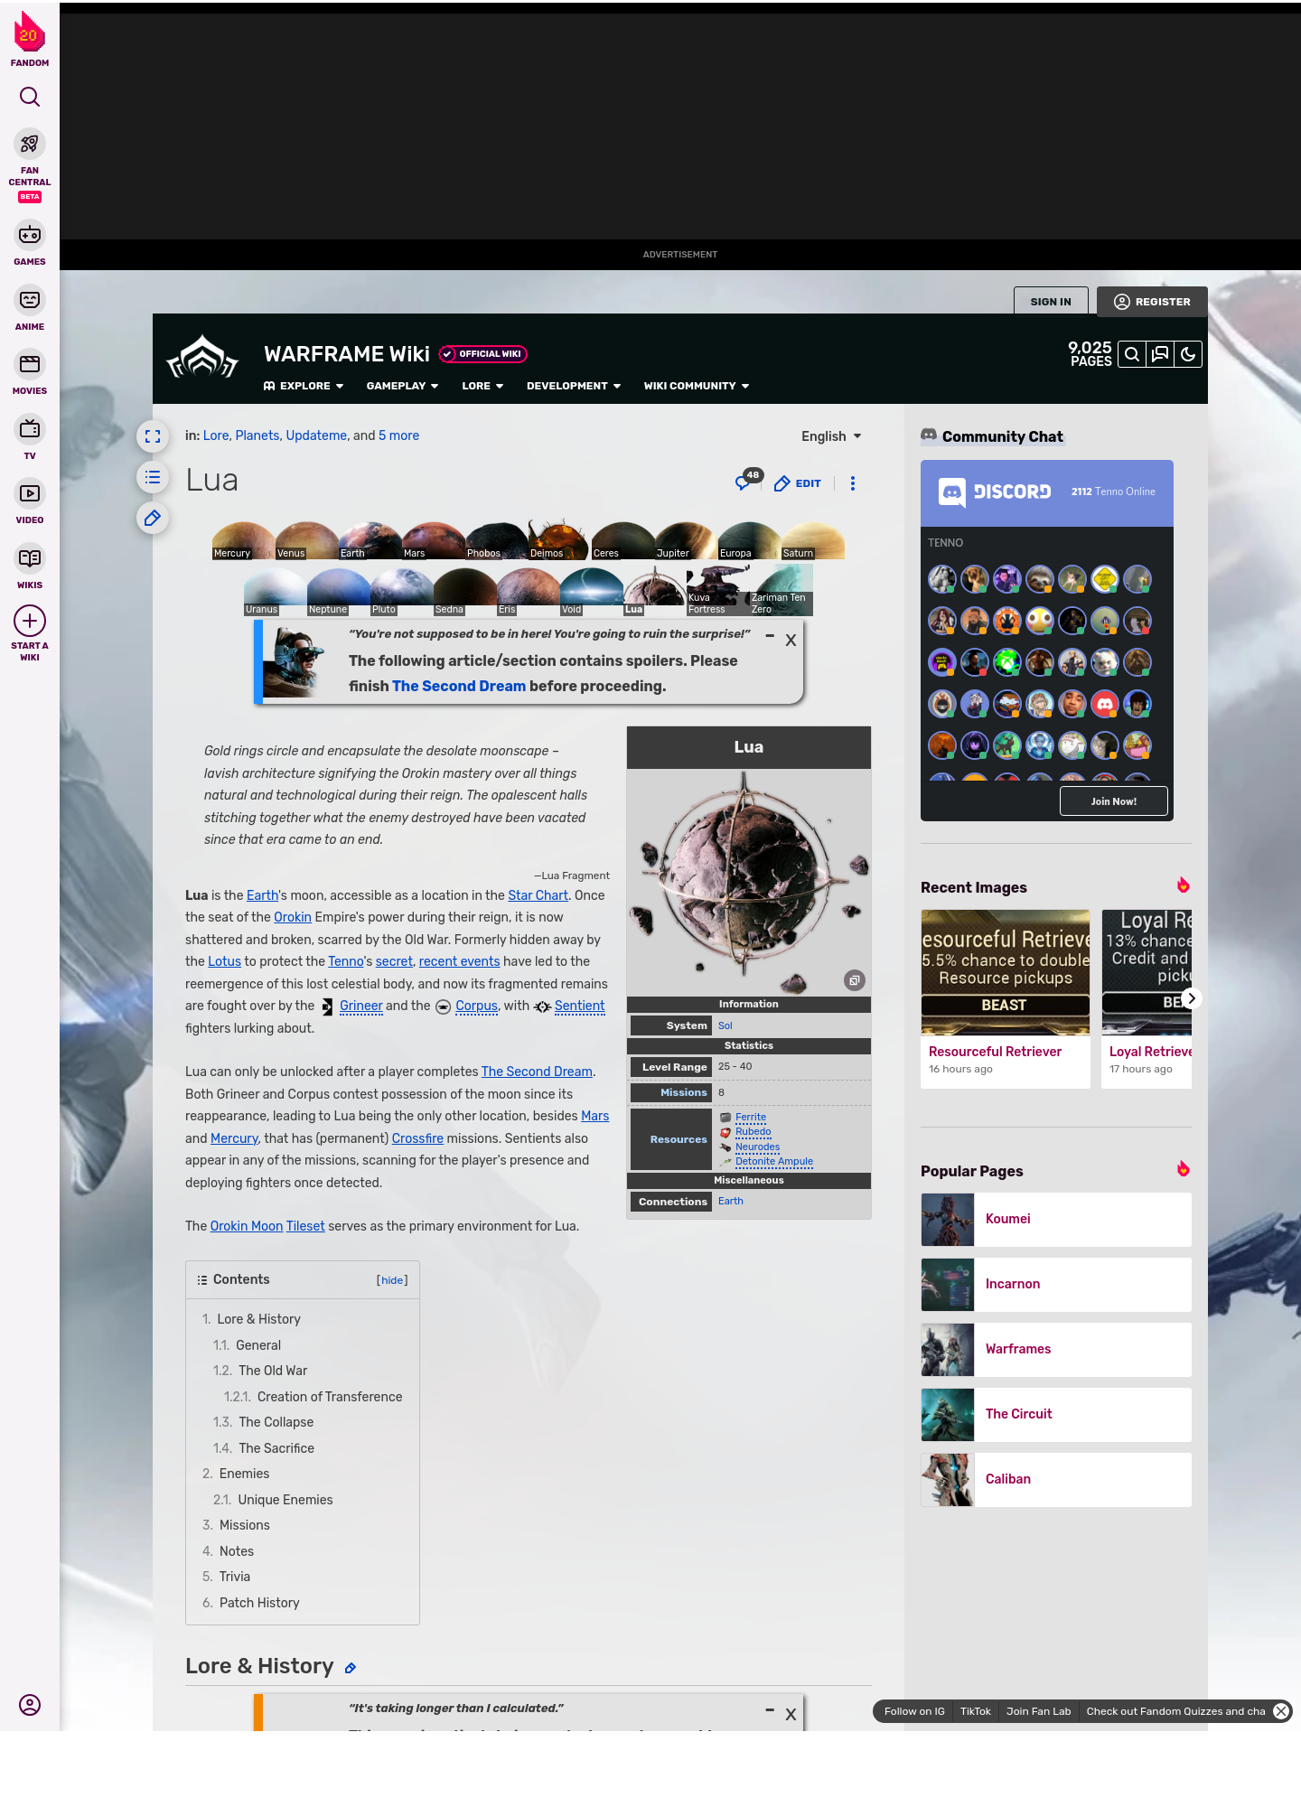Viewport: 1301px width, 1807px height.
Task: Select the Mercury planet tab
Action: point(243,540)
